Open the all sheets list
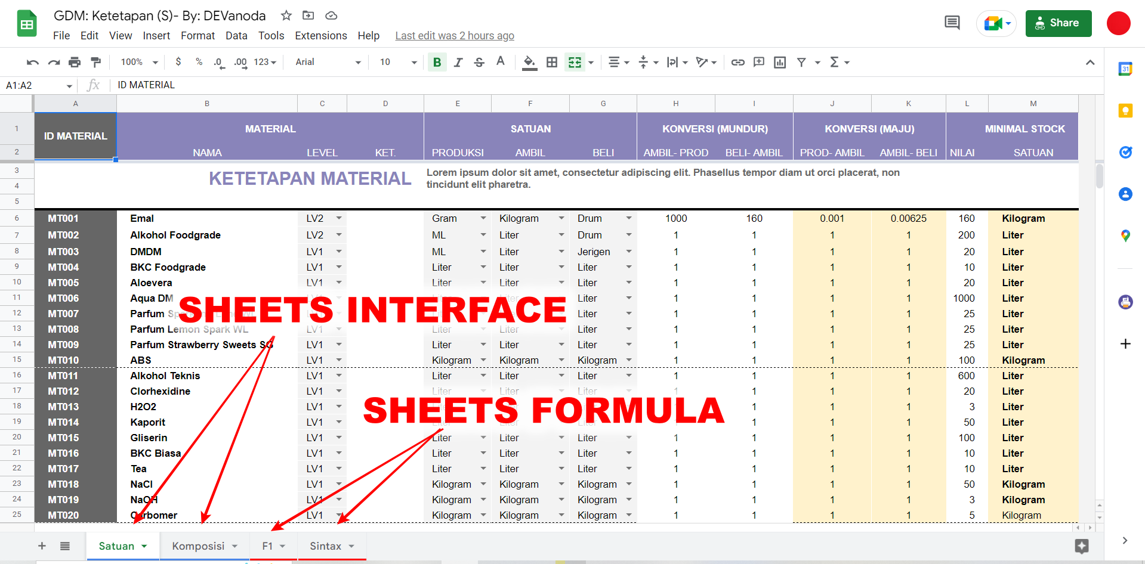1145x564 pixels. (x=65, y=546)
